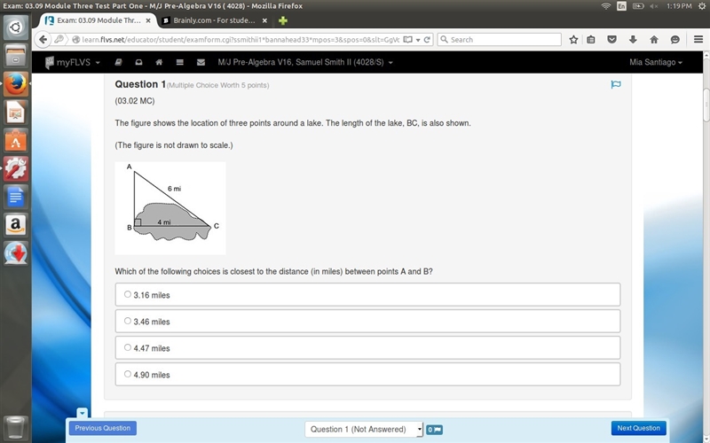Open the Mia Santiago user menu
The image size is (710, 443).
point(655,62)
